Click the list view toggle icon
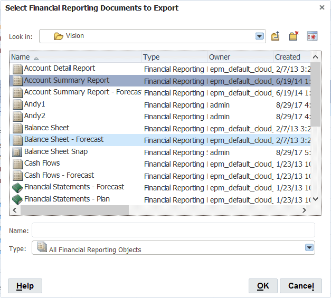Image resolution: width=331 pixels, height=298 pixels. pos(312,36)
